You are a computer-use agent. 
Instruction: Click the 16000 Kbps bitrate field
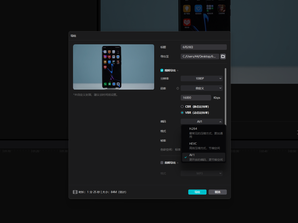[196, 98]
